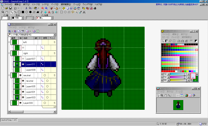
Task: Toggle visibility of Layer000
Action: click(x=20, y=103)
